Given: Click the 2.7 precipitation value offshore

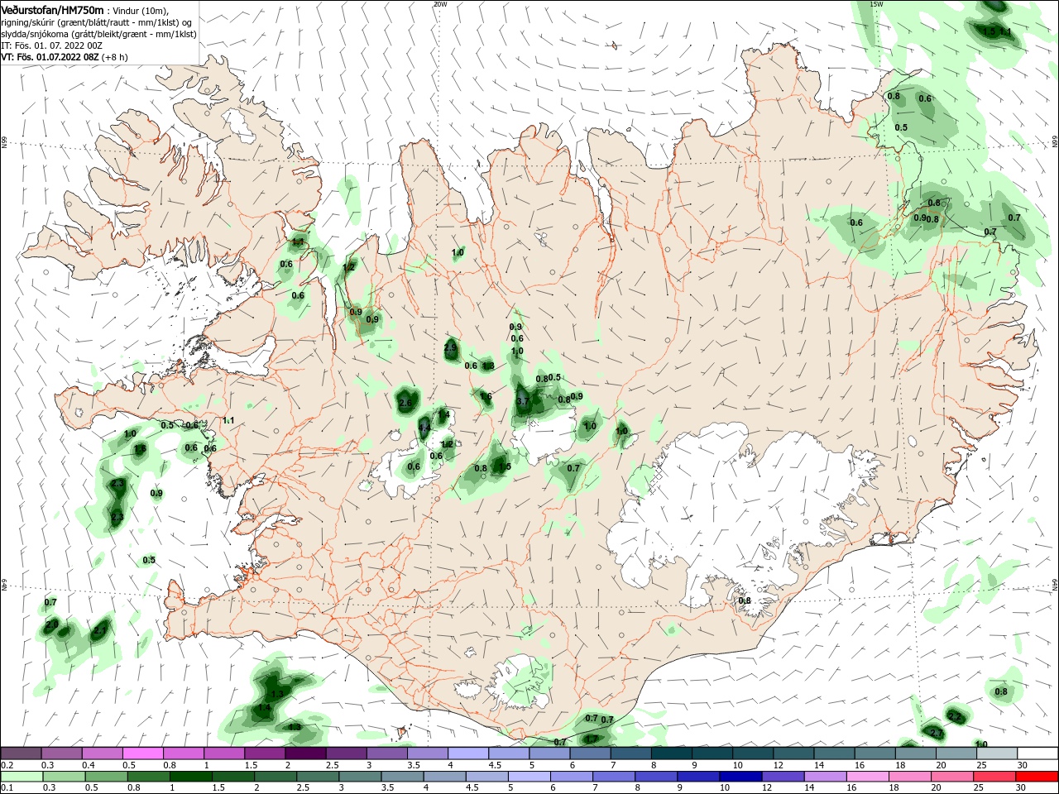Looking at the screenshot, I should (937, 734).
